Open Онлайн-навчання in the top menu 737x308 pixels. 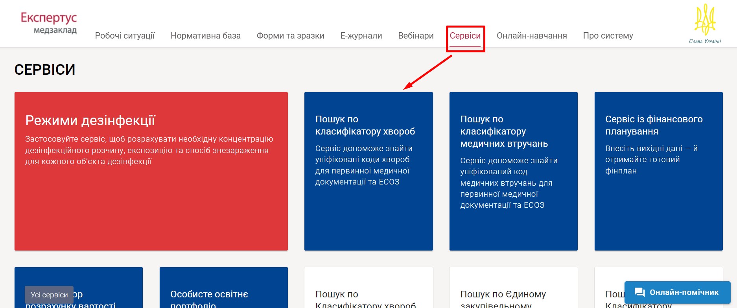pyautogui.click(x=531, y=36)
